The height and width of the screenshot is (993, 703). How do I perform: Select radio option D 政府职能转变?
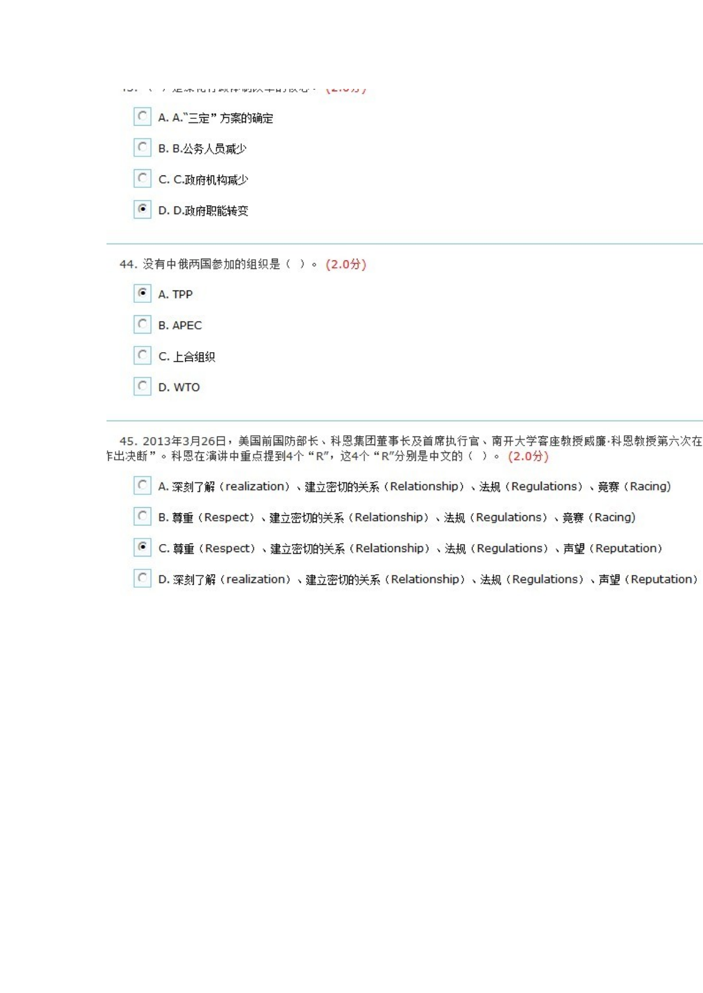[x=142, y=209]
